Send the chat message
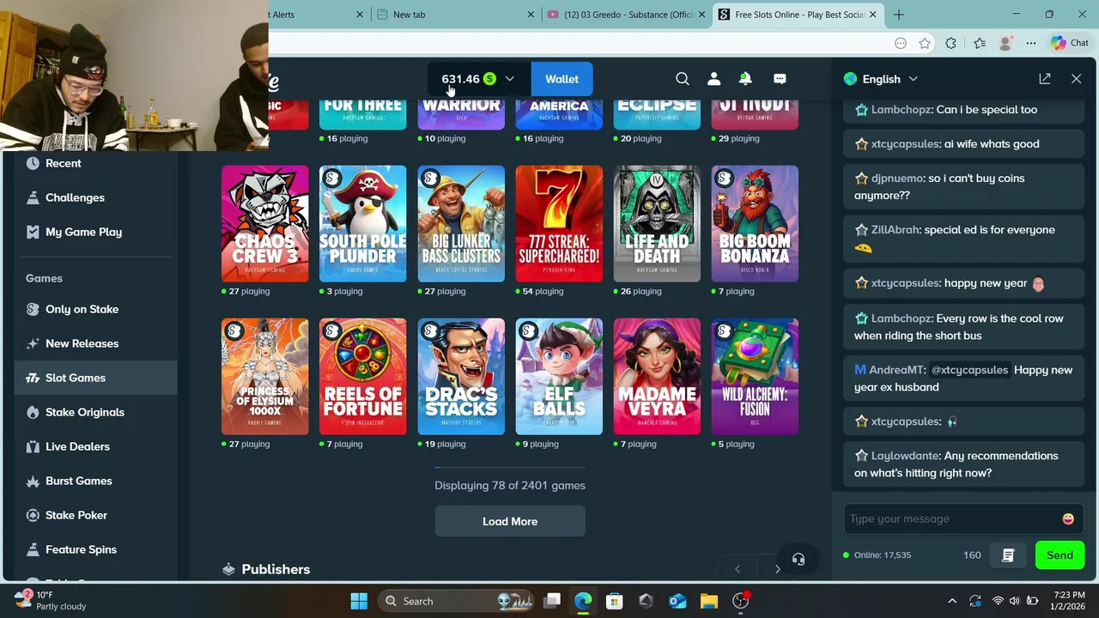Image resolution: width=1099 pixels, height=618 pixels. tap(1060, 555)
